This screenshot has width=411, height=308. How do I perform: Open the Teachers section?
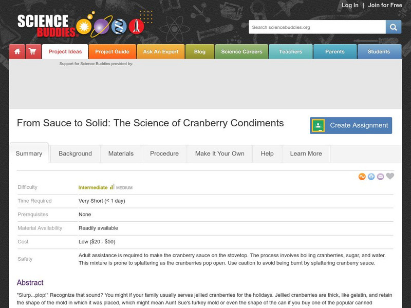[x=291, y=52]
